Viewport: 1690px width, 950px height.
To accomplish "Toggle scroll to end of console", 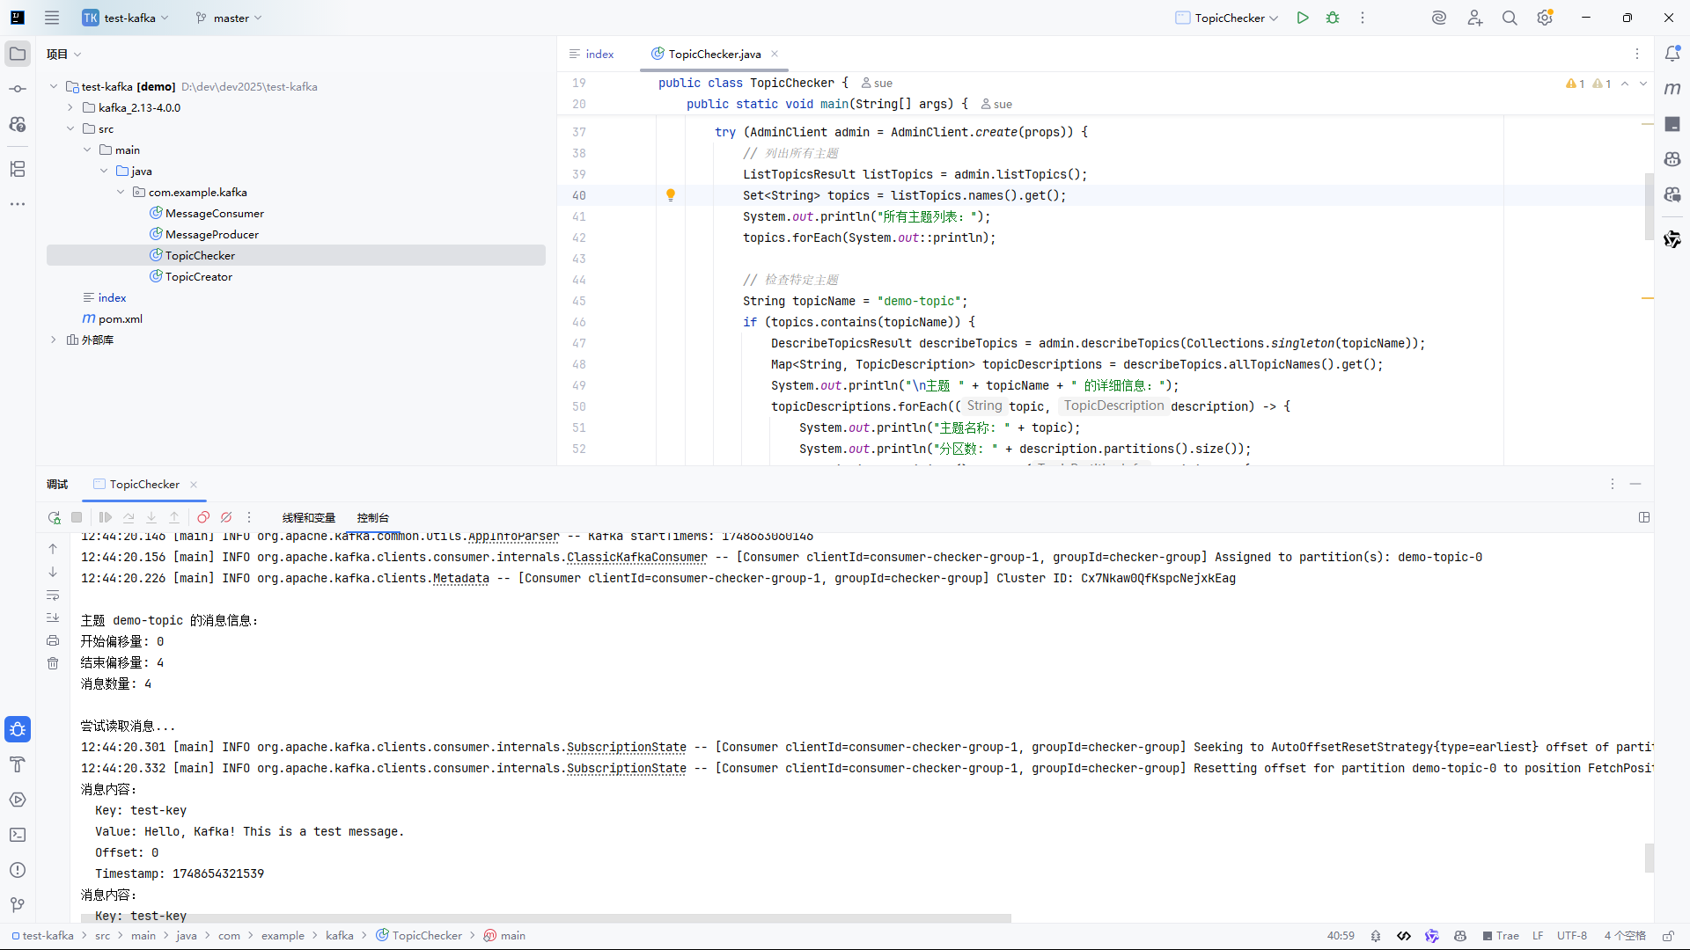I will (53, 617).
